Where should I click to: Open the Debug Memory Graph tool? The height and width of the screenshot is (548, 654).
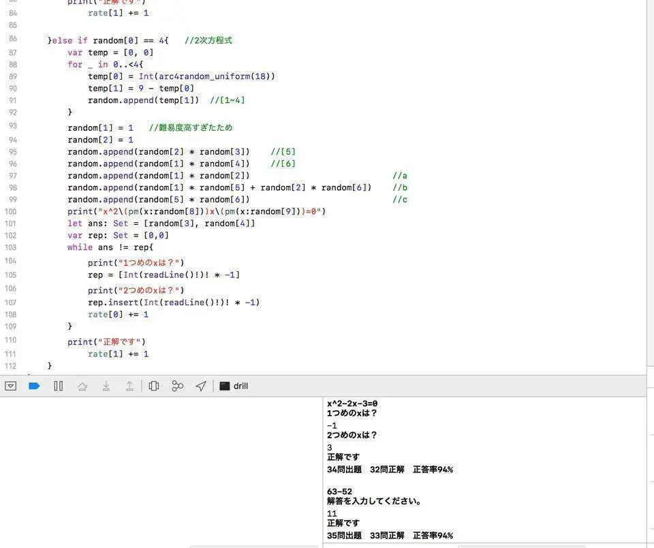point(177,386)
